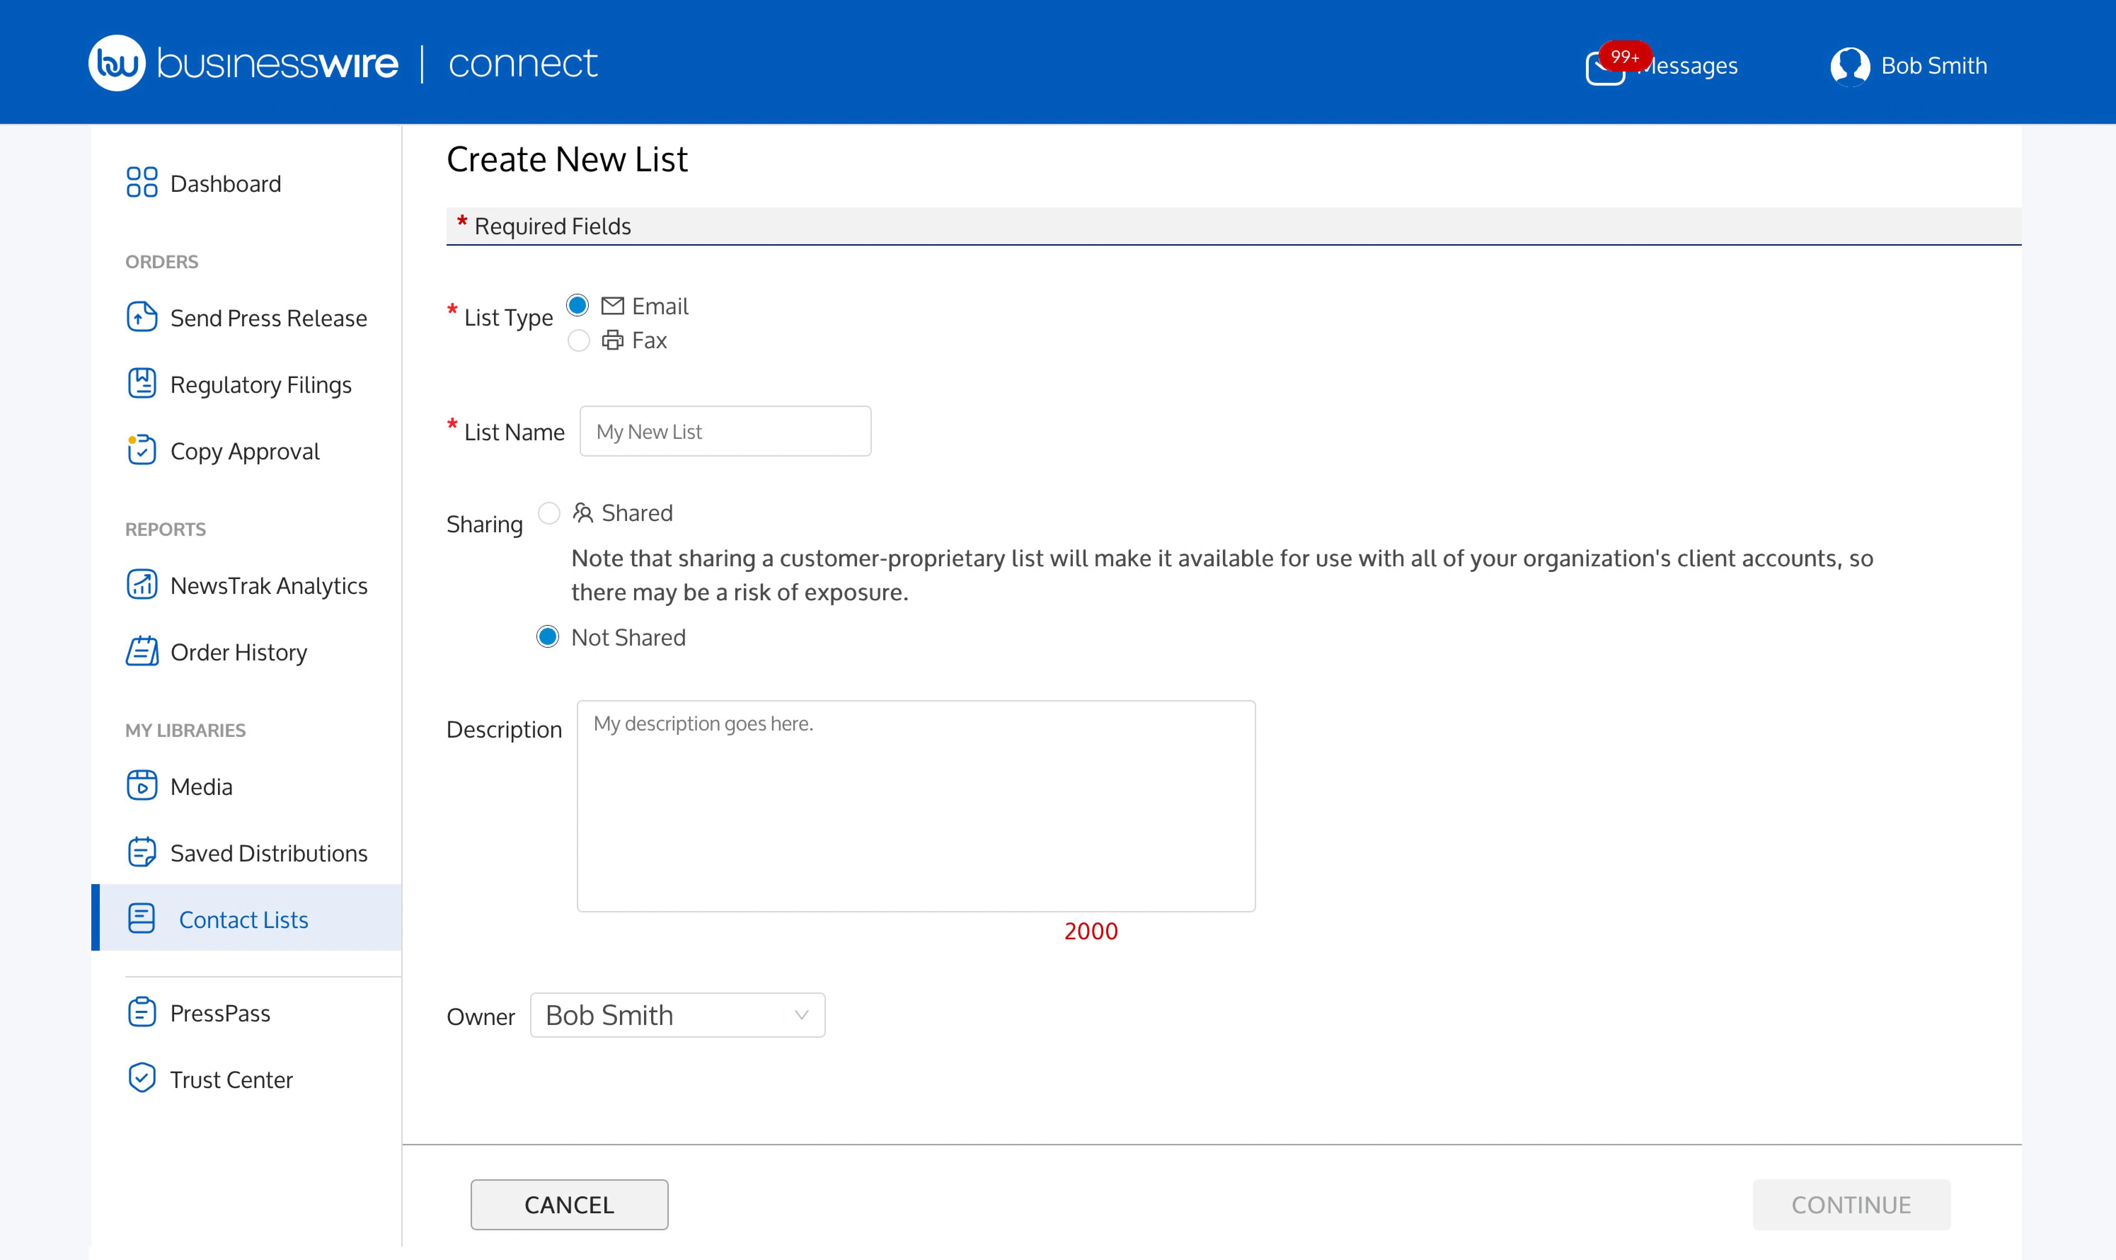
Task: Choose the Shared sharing option
Action: [549, 513]
